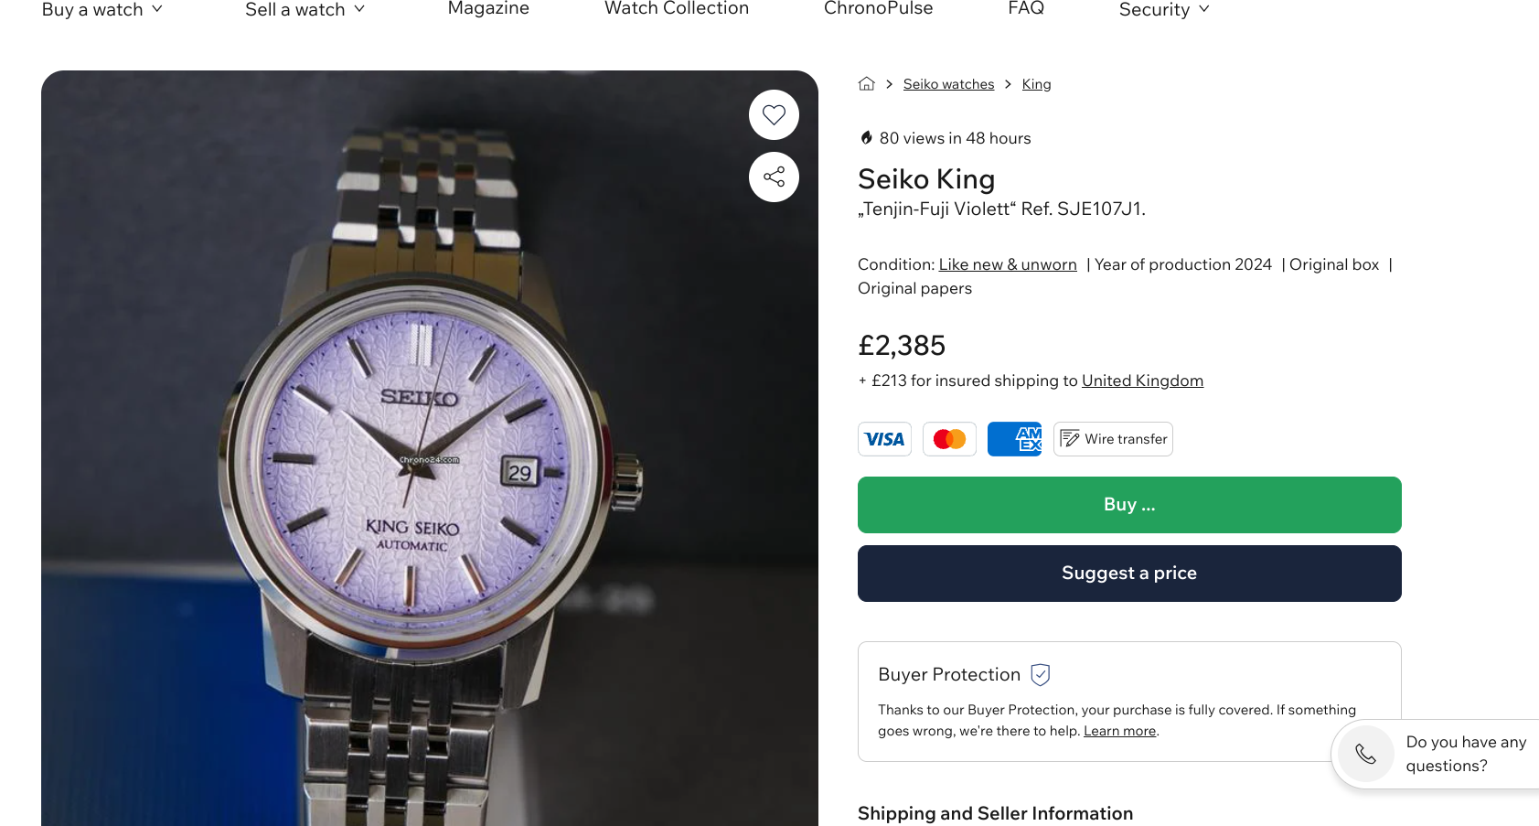The image size is (1539, 826).
Task: Go to home via breadcrumb house icon
Action: click(x=866, y=84)
